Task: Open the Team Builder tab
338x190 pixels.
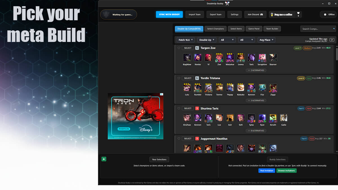Action: 272,29
